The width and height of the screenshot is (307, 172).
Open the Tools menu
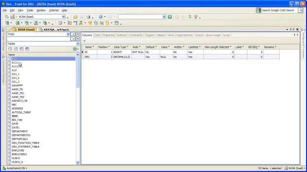click(x=30, y=11)
